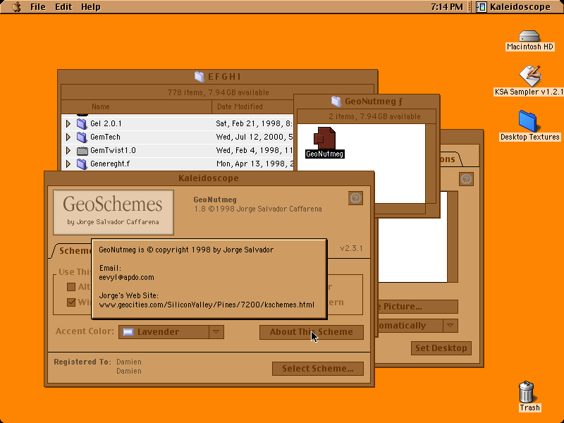Sort EFGHI list by Name column
This screenshot has height=423, width=564.
click(137, 106)
